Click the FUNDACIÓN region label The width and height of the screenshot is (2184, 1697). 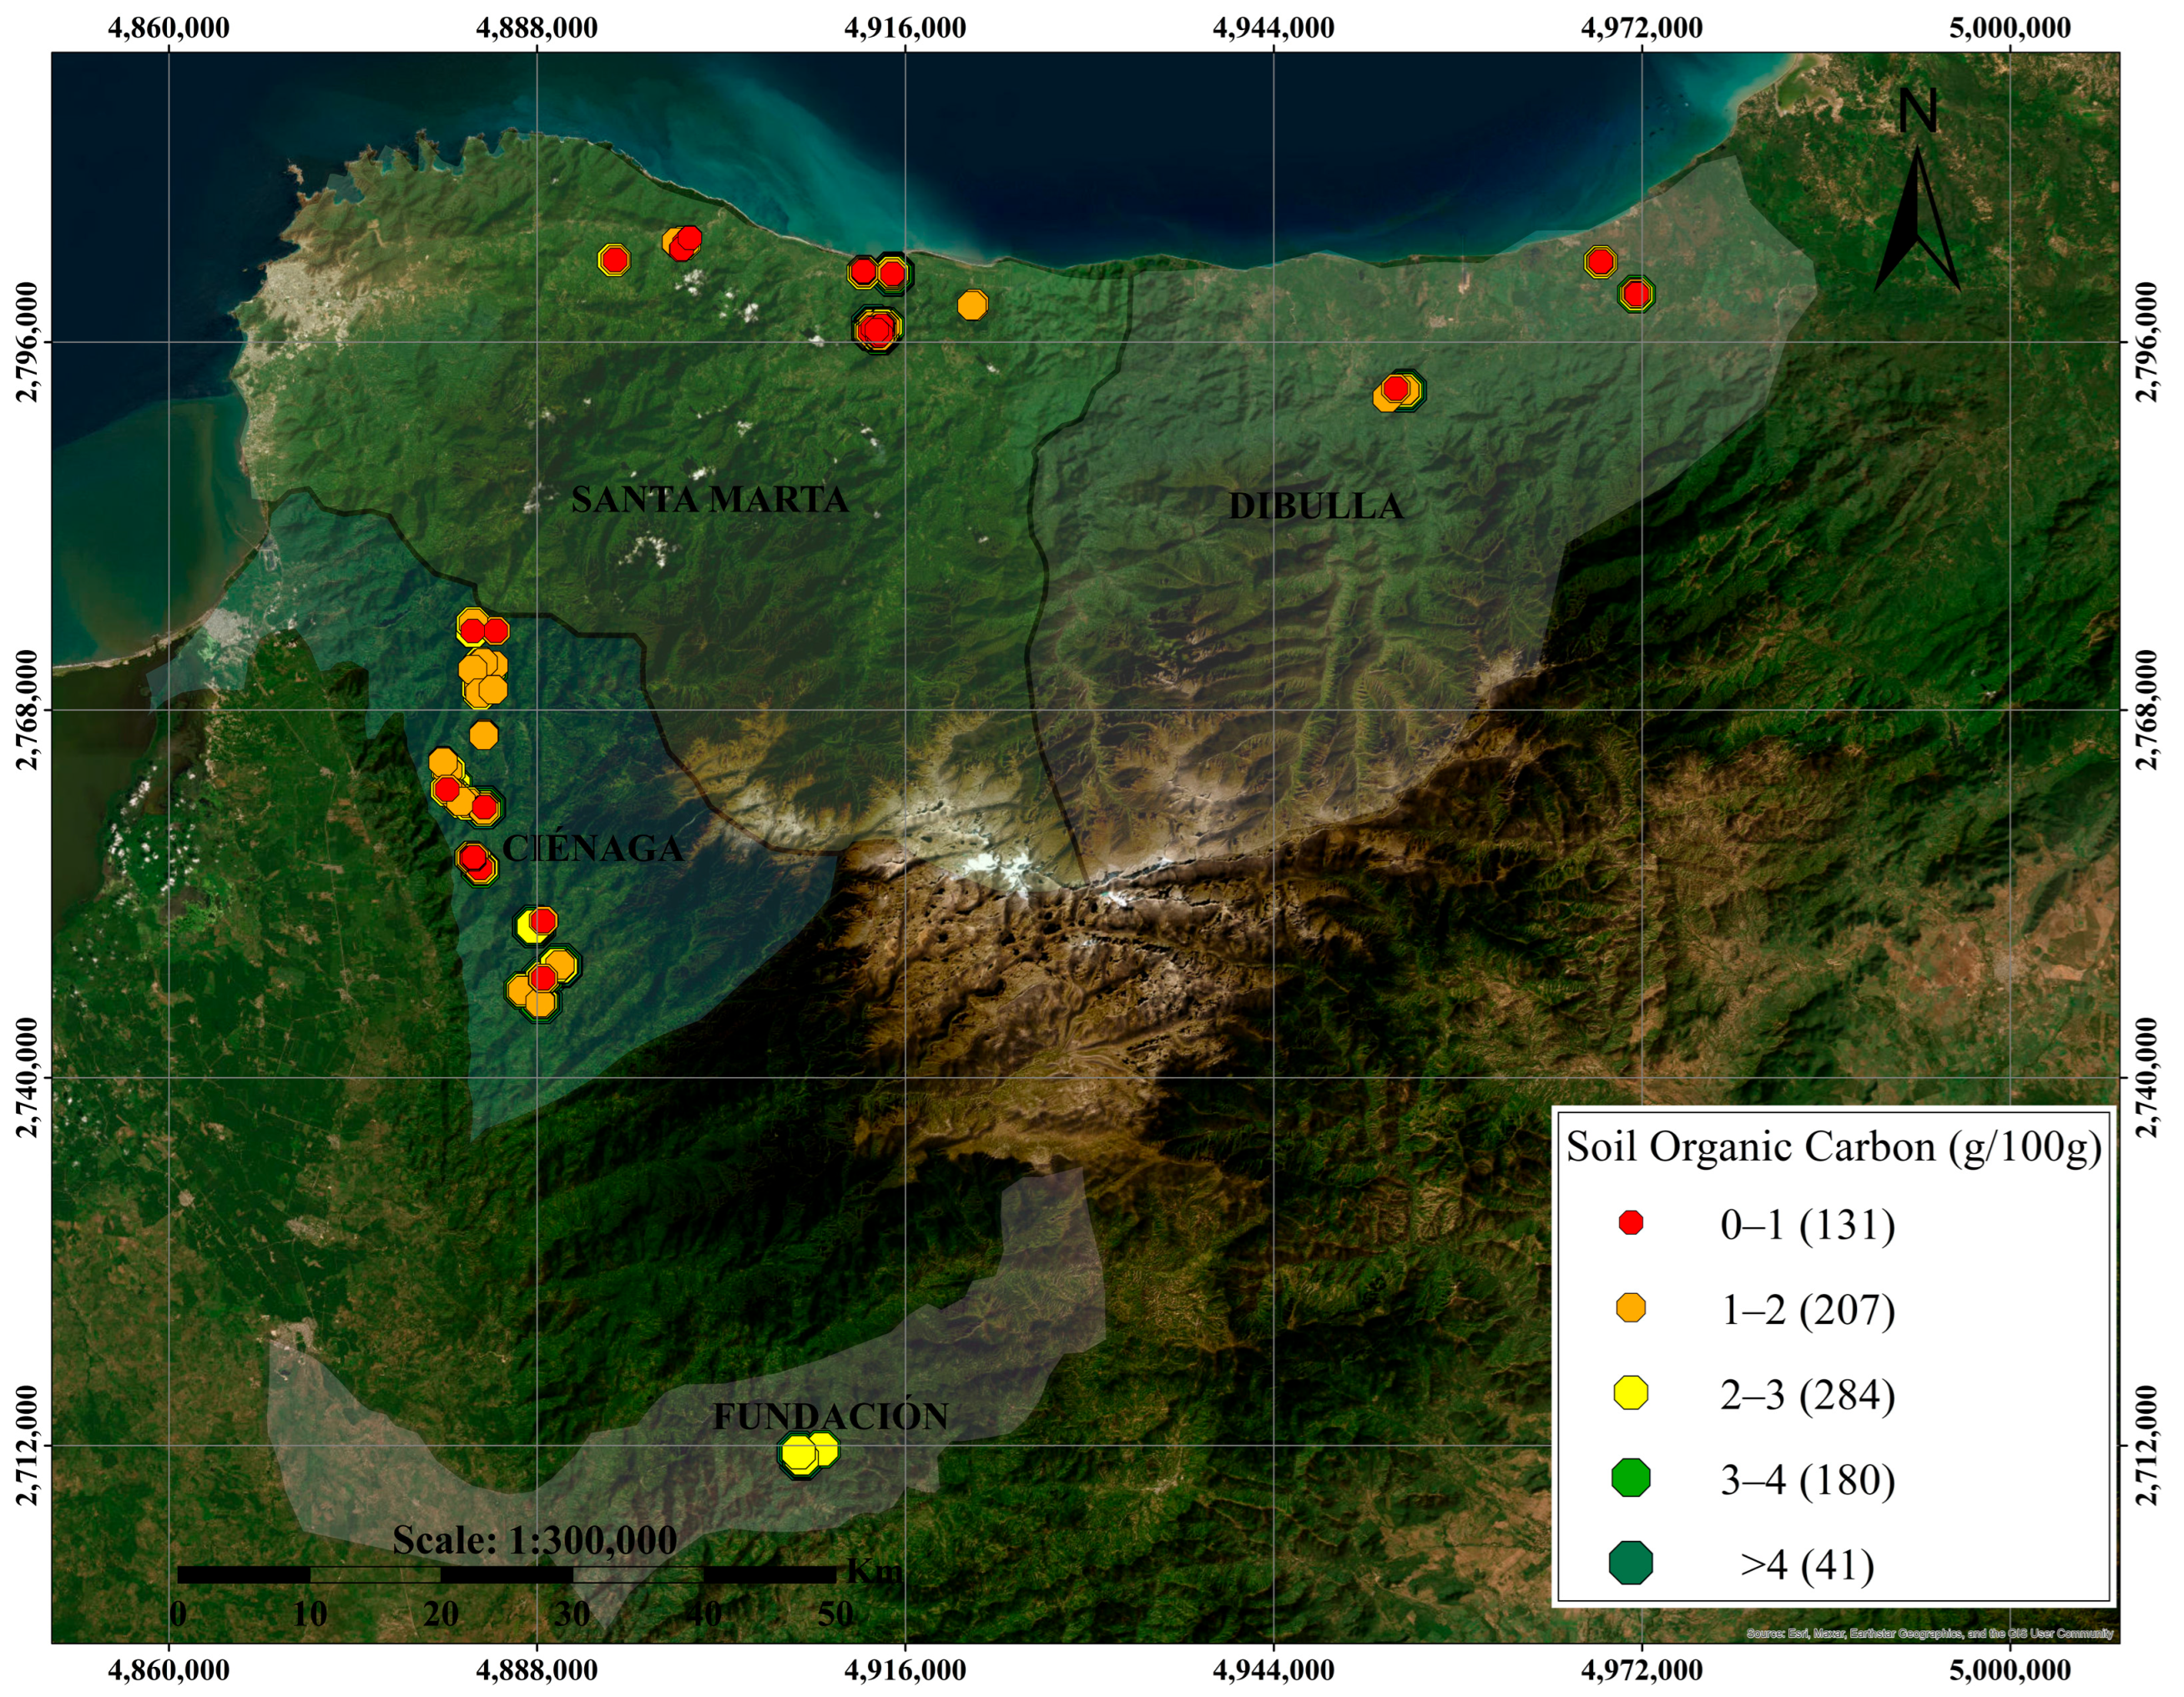pyautogui.click(x=830, y=1416)
